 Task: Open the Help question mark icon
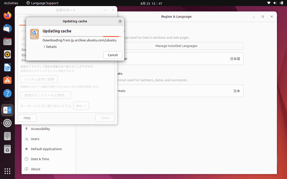point(7,93)
